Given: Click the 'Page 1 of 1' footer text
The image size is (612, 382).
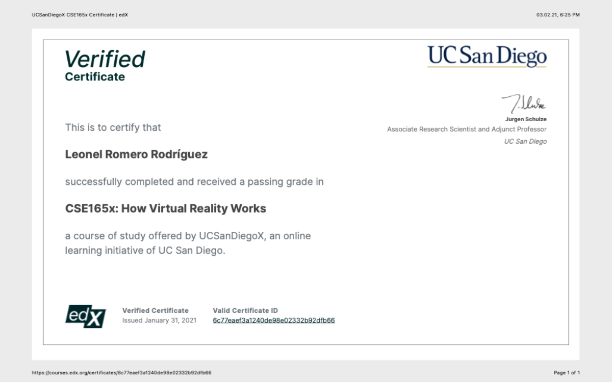Looking at the screenshot, I should tap(567, 373).
